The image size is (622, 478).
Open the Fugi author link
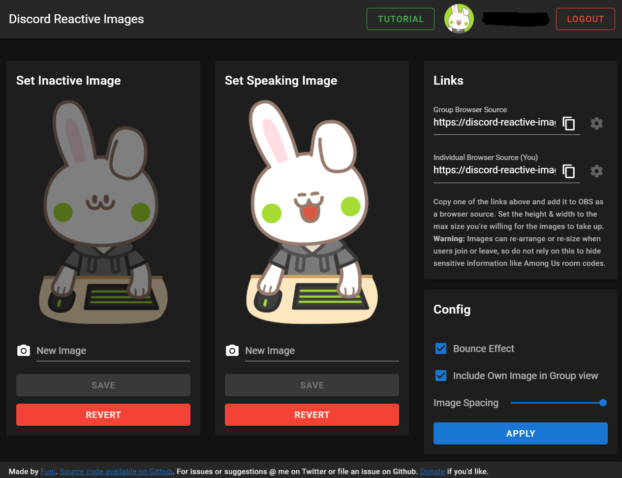tap(48, 471)
